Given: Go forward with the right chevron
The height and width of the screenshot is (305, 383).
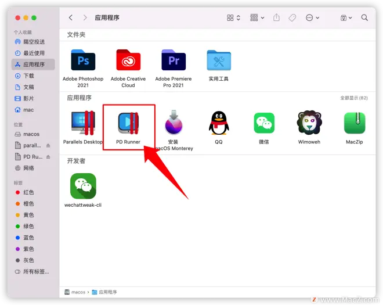Looking at the screenshot, I should click(x=85, y=17).
